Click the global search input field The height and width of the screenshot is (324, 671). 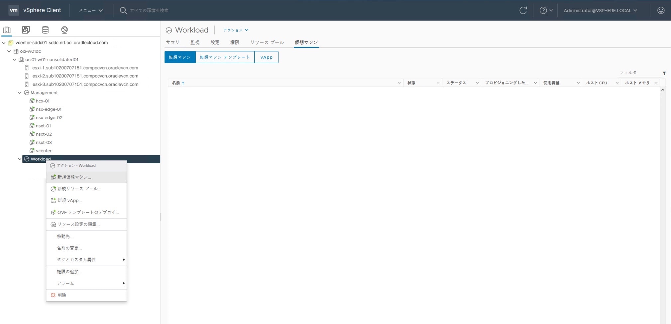tap(149, 11)
